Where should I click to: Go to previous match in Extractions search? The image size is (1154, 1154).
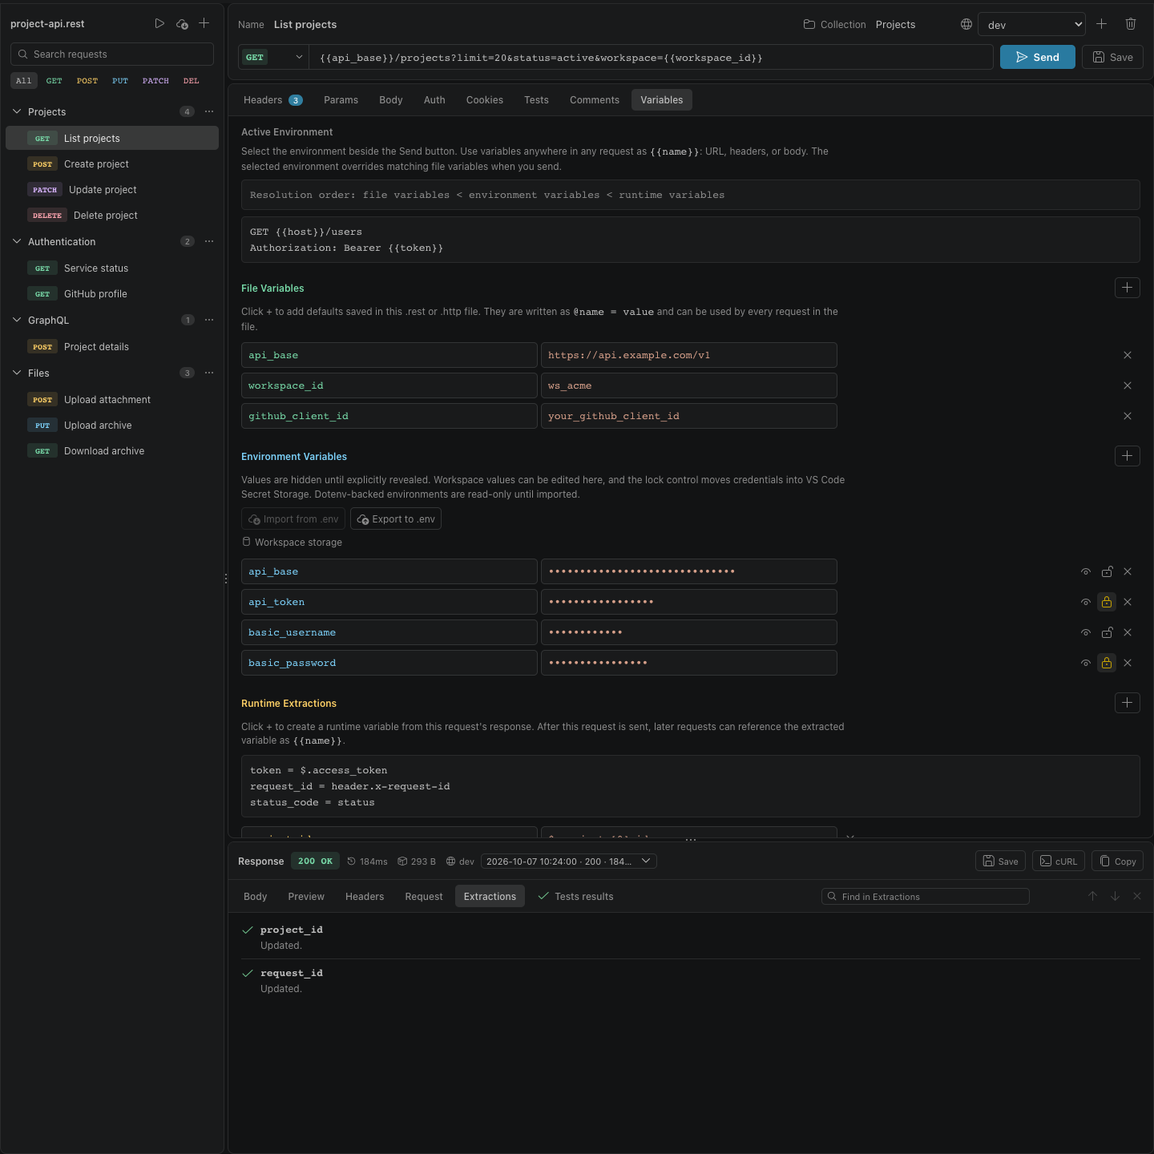click(1092, 896)
